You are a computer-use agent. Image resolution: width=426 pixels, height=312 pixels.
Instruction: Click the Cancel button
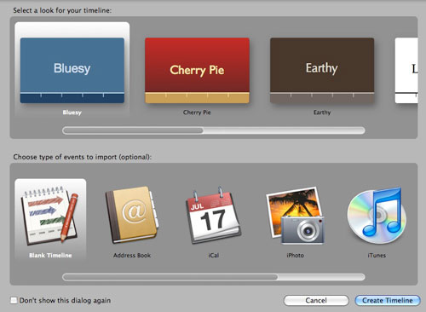316,300
